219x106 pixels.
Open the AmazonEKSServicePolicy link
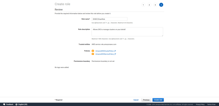click(104, 54)
